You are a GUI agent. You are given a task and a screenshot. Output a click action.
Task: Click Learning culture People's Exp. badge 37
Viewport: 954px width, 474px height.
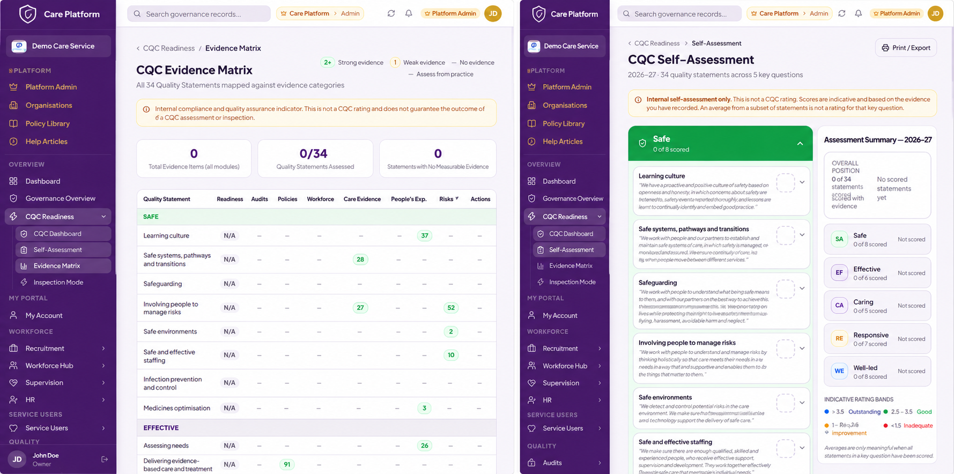425,235
